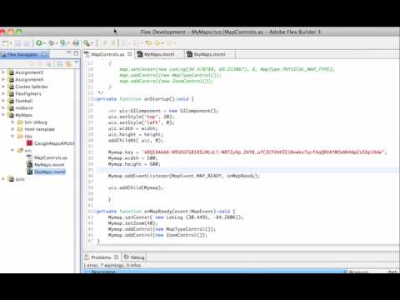
Task: Select the MyMaps project folder
Action: [20, 115]
